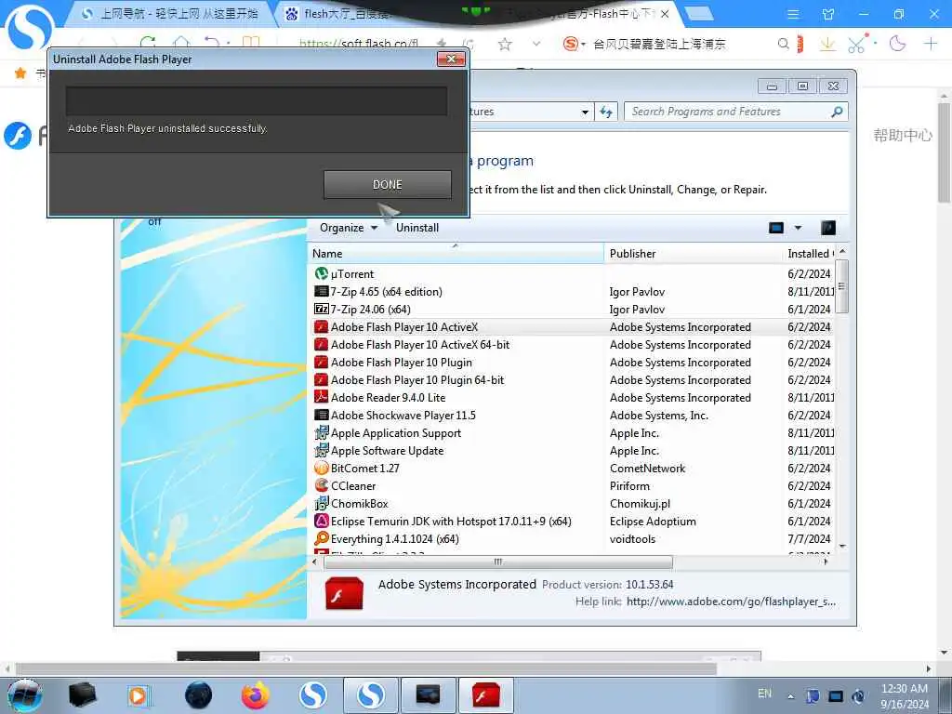Image resolution: width=952 pixels, height=714 pixels.
Task: Open the adobe.com flashplayer help link
Action: 731,602
